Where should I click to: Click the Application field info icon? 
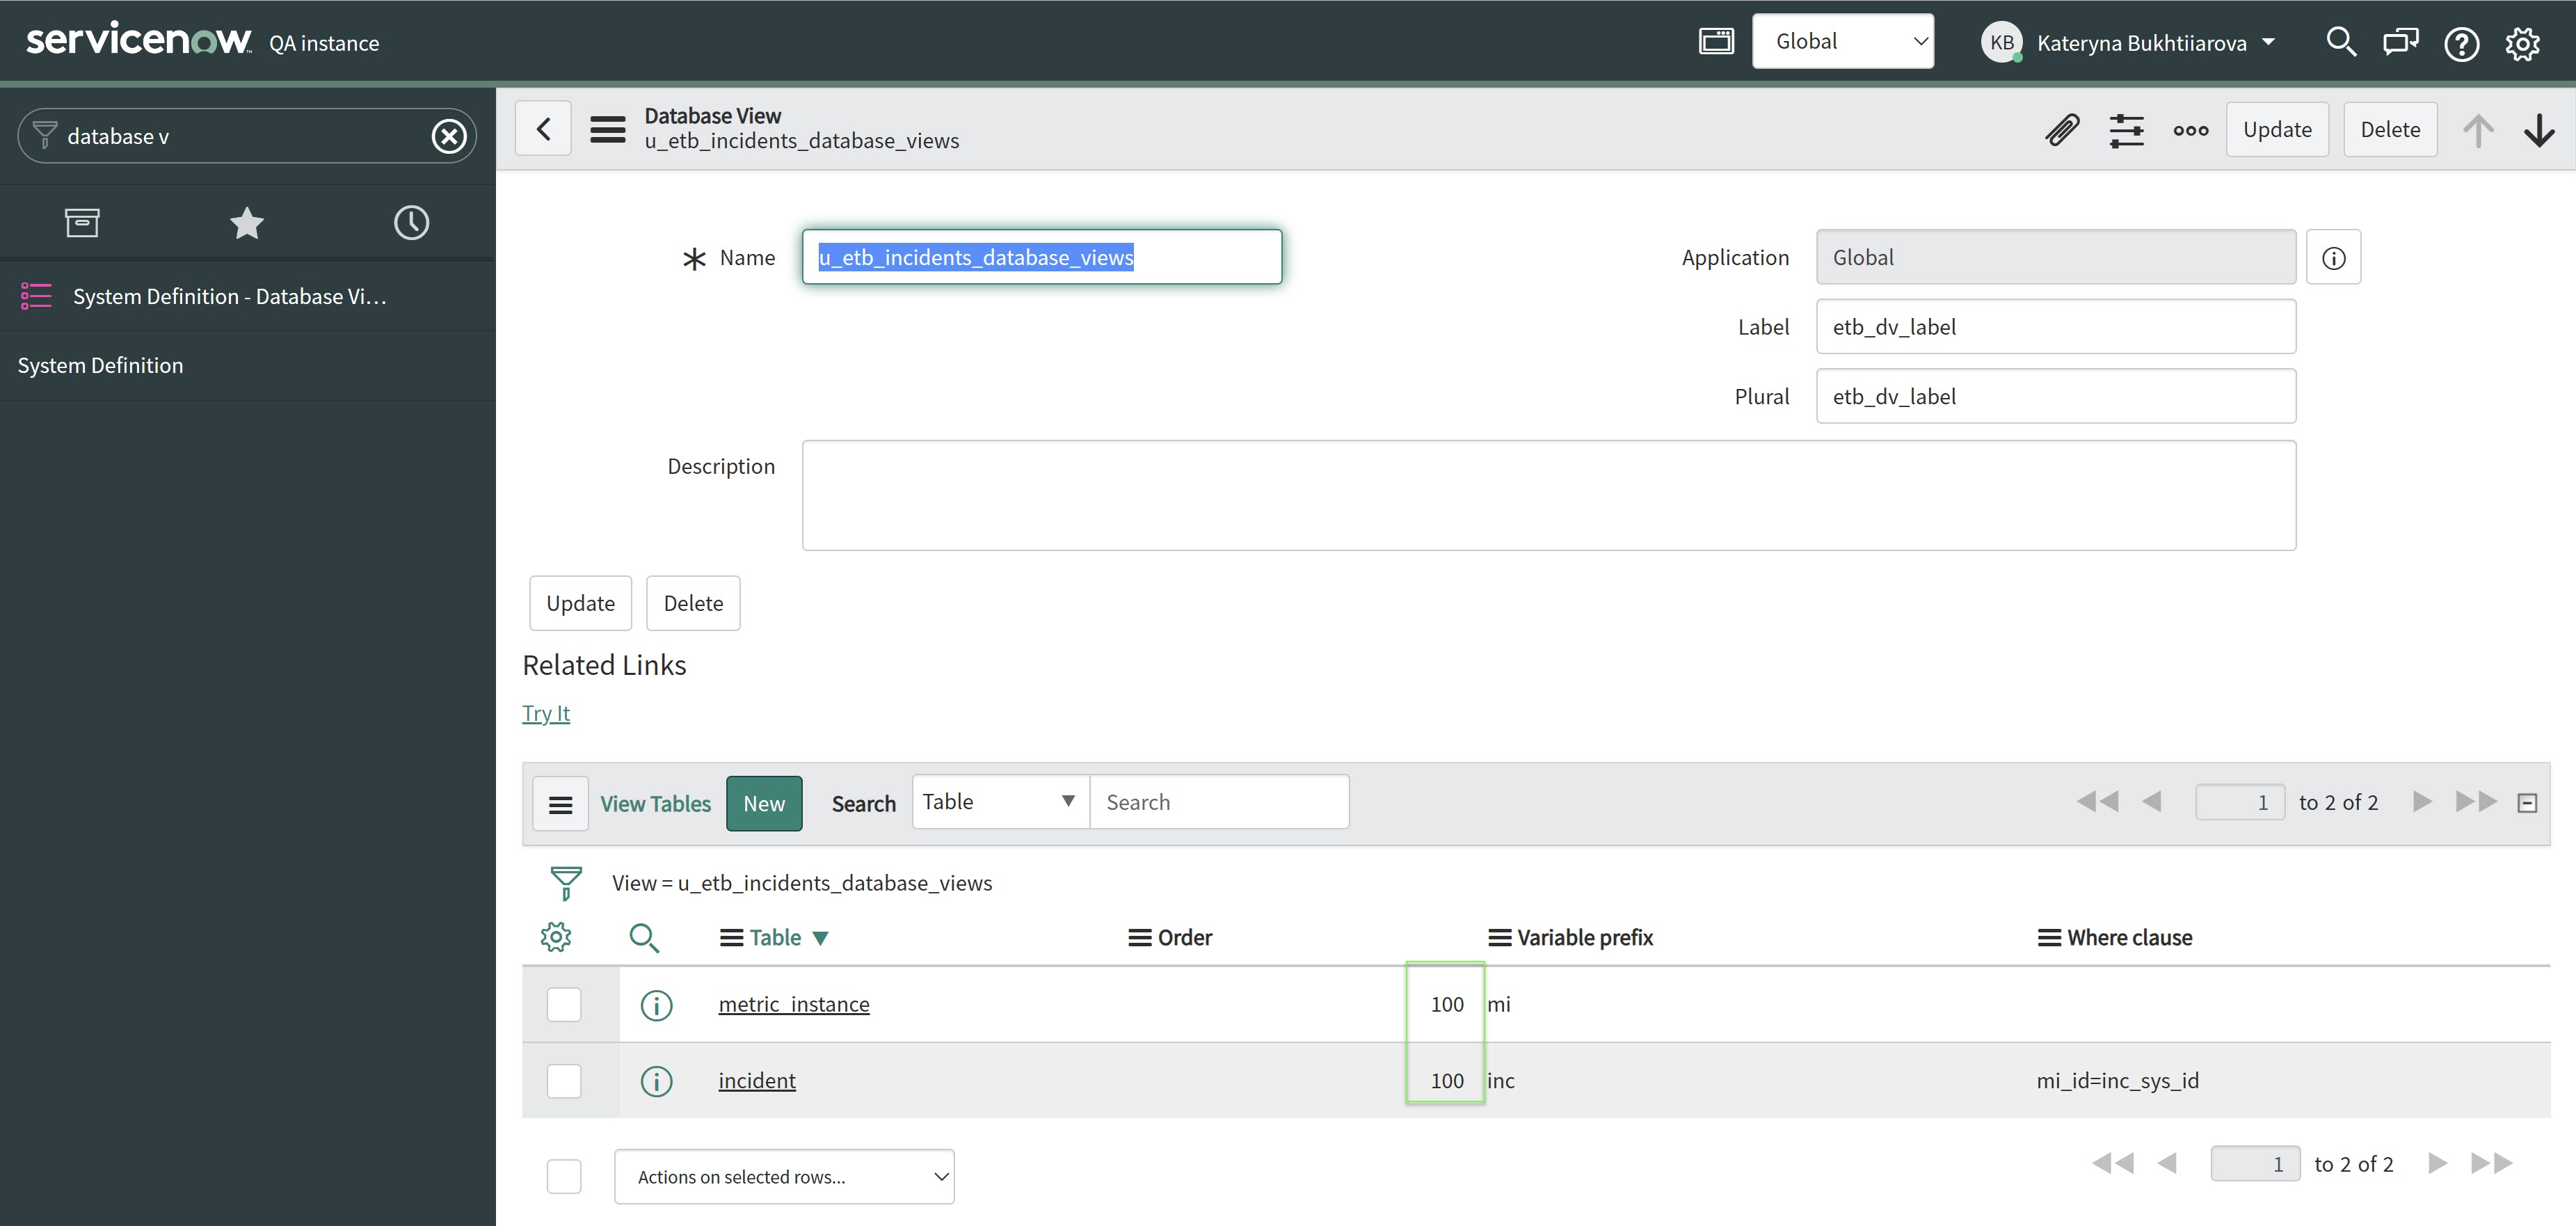(x=2333, y=258)
